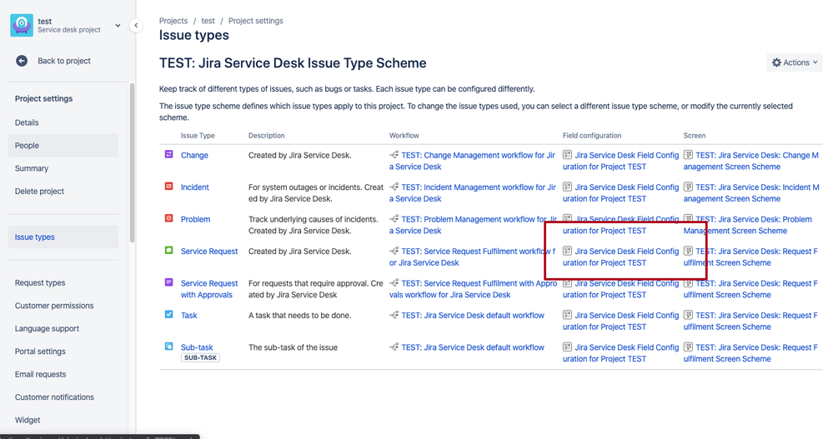Open Problem Management Screen Scheme link

click(748, 225)
